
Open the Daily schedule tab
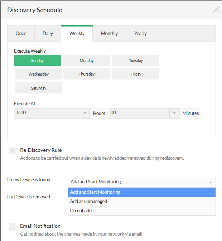pyautogui.click(x=48, y=33)
